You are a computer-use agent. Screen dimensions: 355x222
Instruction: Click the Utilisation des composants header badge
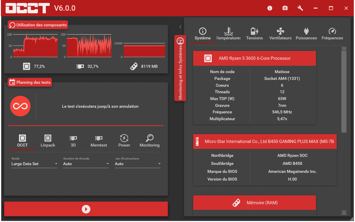[38, 25]
